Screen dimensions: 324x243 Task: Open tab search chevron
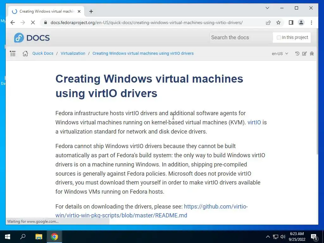(x=267, y=8)
